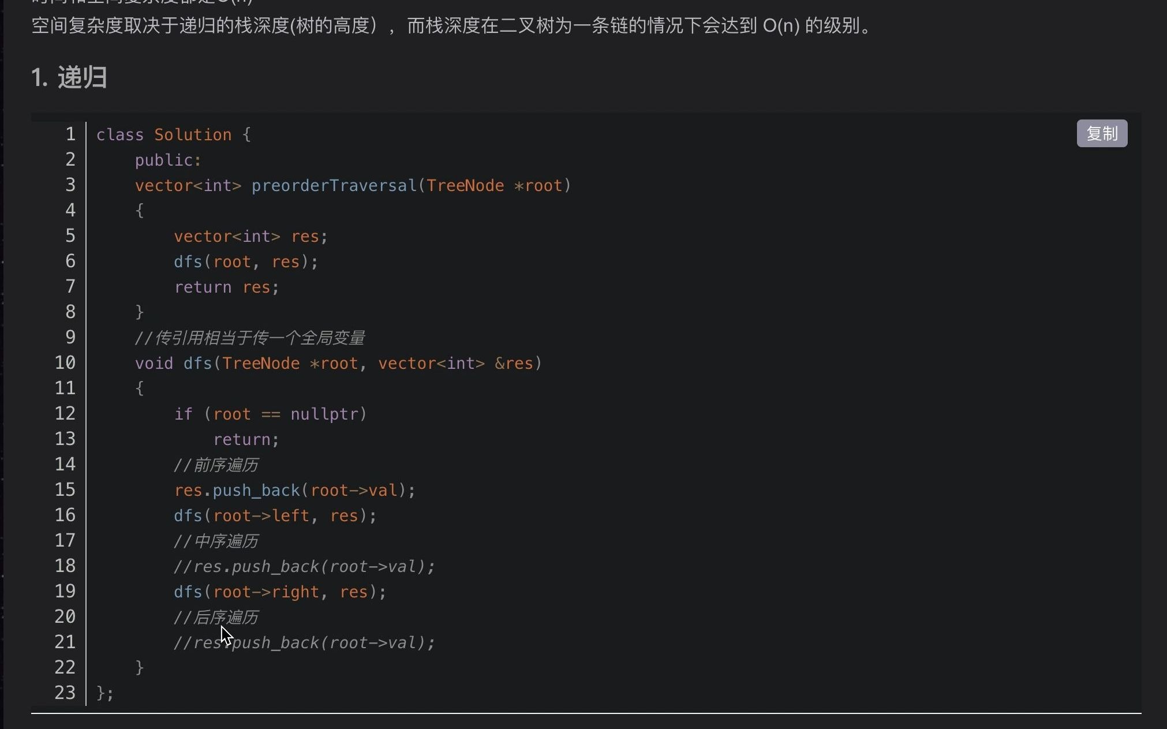Screen dimensions: 1167x729
Task: Click comment '//前序遍历' on line 14
Action: tap(216, 465)
